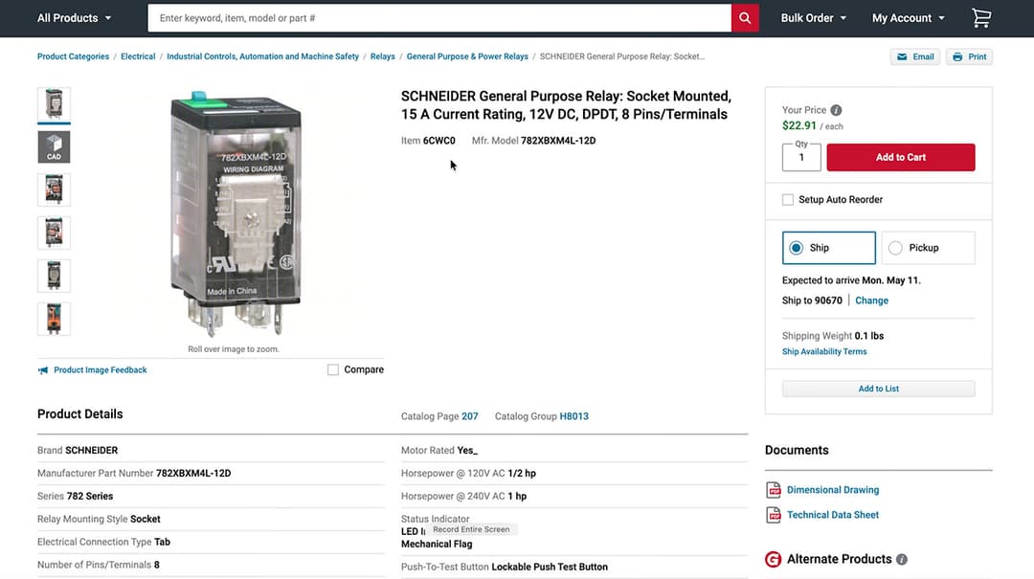Go to Relays breadcrumb
The width and height of the screenshot is (1034, 579).
(382, 56)
